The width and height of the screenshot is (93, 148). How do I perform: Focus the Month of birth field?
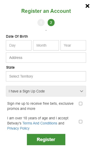46,45
